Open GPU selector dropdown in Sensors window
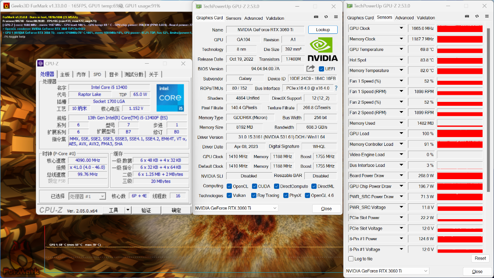 pyautogui.click(x=425, y=271)
